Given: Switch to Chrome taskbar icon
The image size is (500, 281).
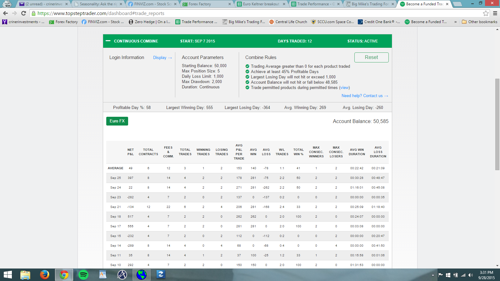Looking at the screenshot, I should click(64, 275).
